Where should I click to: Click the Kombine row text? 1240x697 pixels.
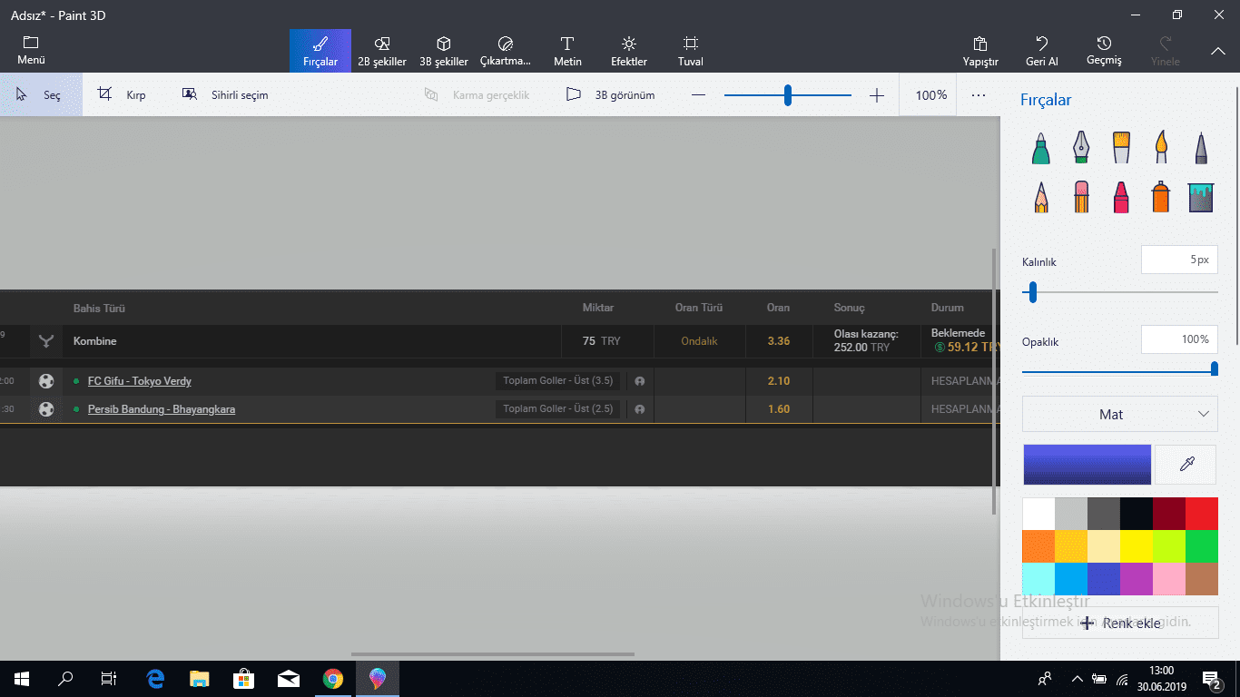94,341
